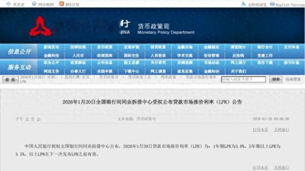Click 关闭窗口 below the article body

(282, 167)
